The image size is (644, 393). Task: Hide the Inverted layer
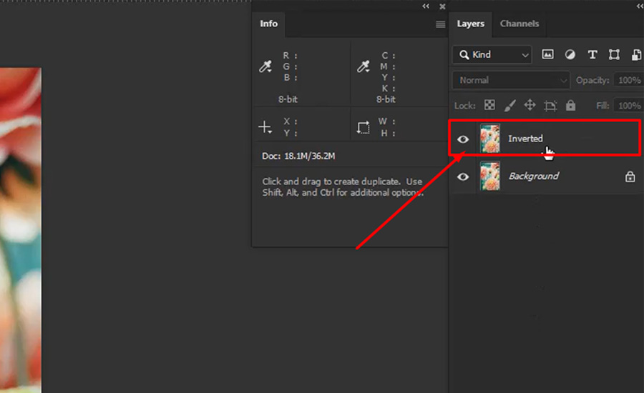click(x=463, y=139)
